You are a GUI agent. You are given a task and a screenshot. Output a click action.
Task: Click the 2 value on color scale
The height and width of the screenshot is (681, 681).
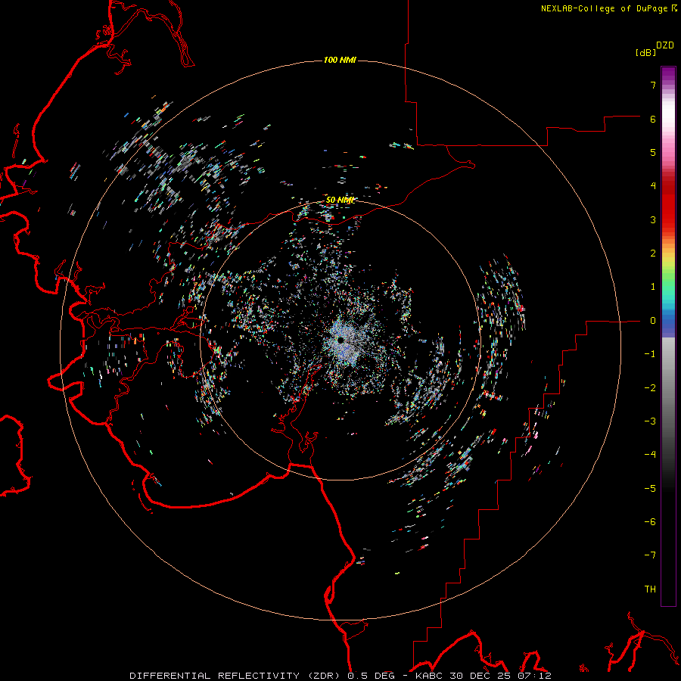tap(652, 253)
